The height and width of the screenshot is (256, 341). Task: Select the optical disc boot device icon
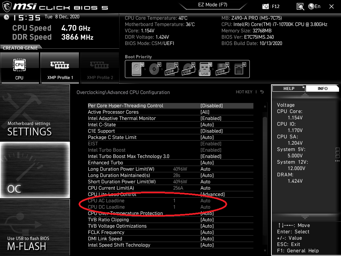click(155, 69)
